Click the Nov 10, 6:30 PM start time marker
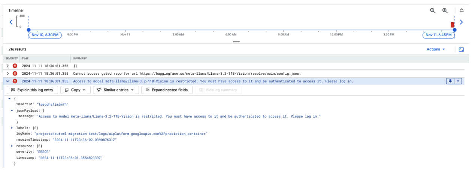The width and height of the screenshot is (472, 171). 45,35
